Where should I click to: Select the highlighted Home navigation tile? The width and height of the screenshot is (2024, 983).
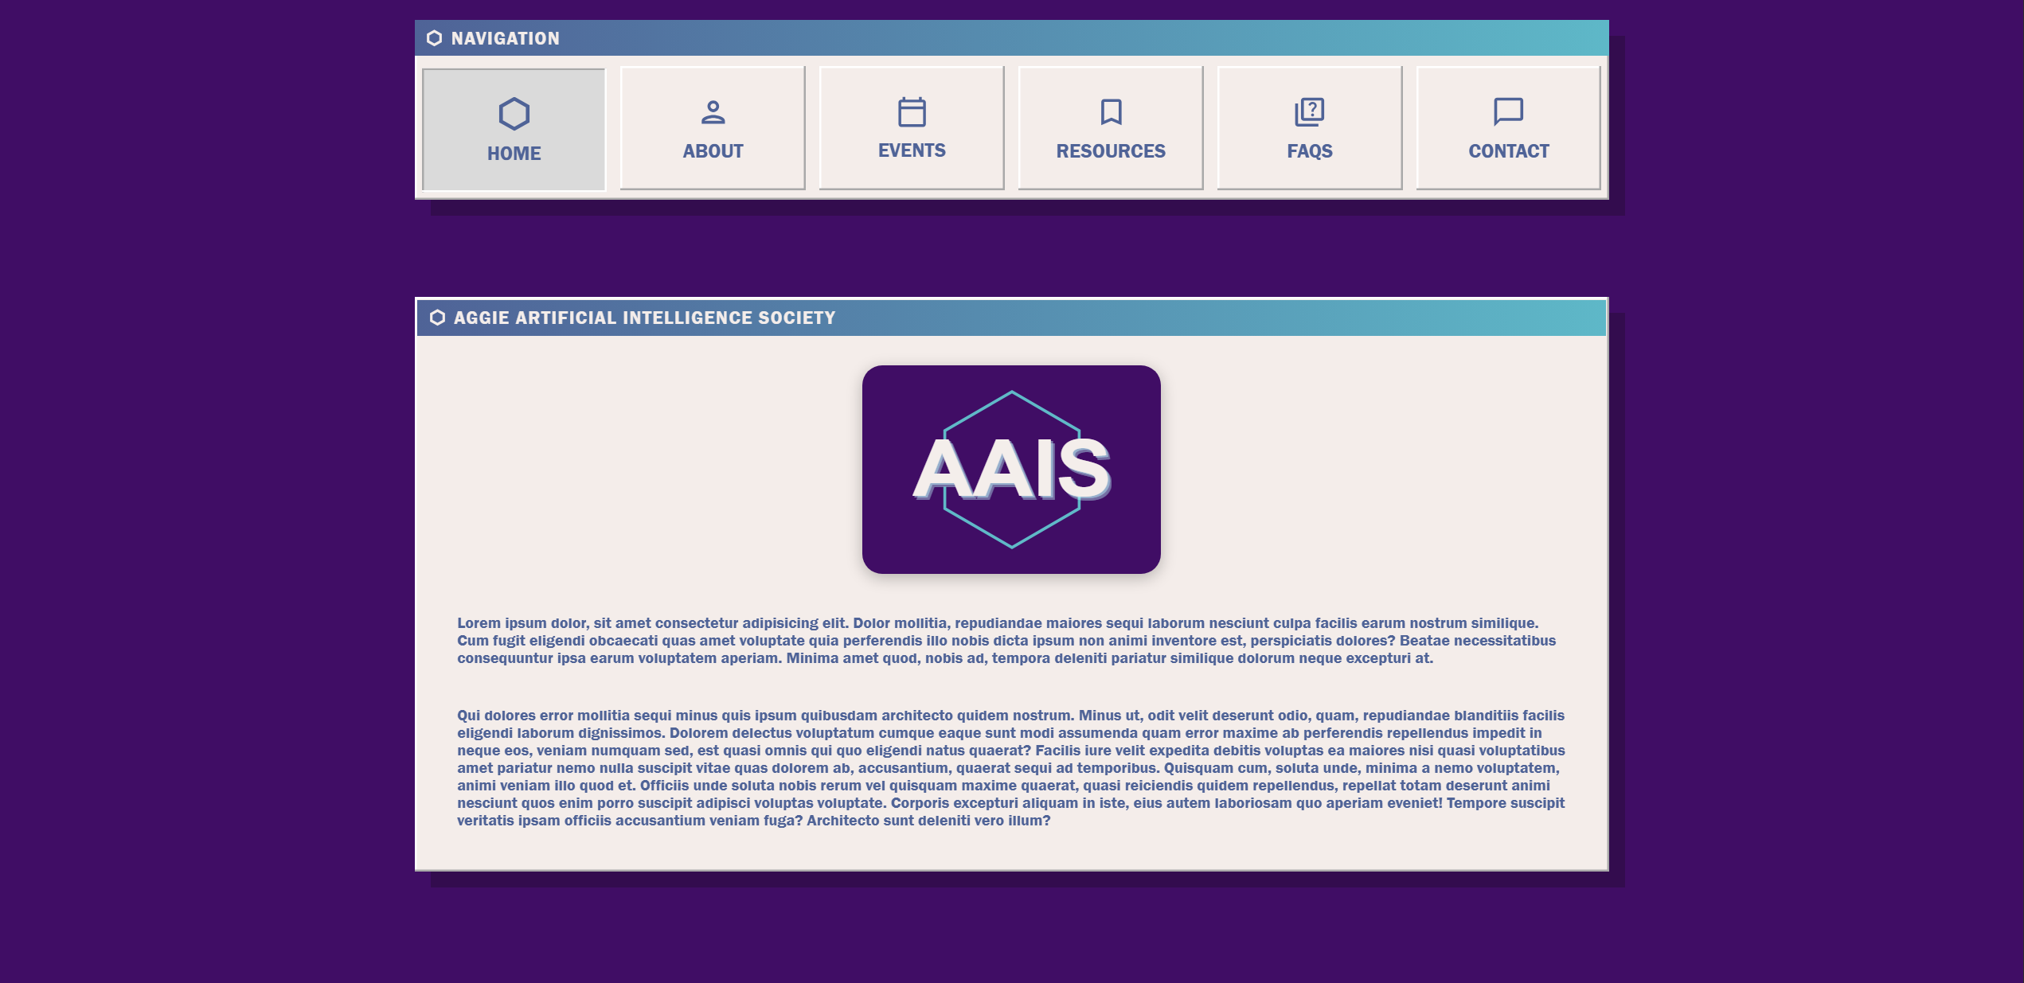(513, 127)
